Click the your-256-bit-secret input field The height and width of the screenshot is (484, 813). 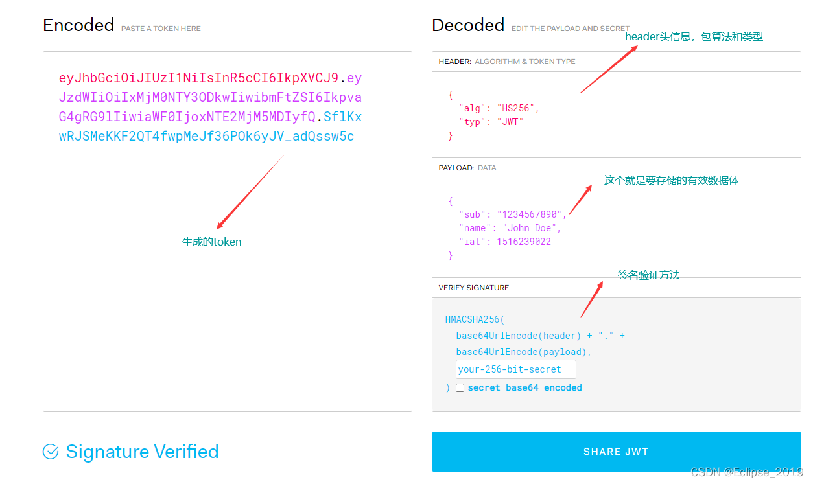[516, 369]
